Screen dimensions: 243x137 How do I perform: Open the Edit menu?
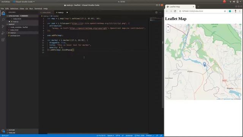click(7, 8)
